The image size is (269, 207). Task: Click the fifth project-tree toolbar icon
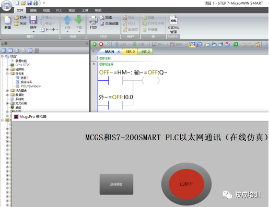click(30, 51)
